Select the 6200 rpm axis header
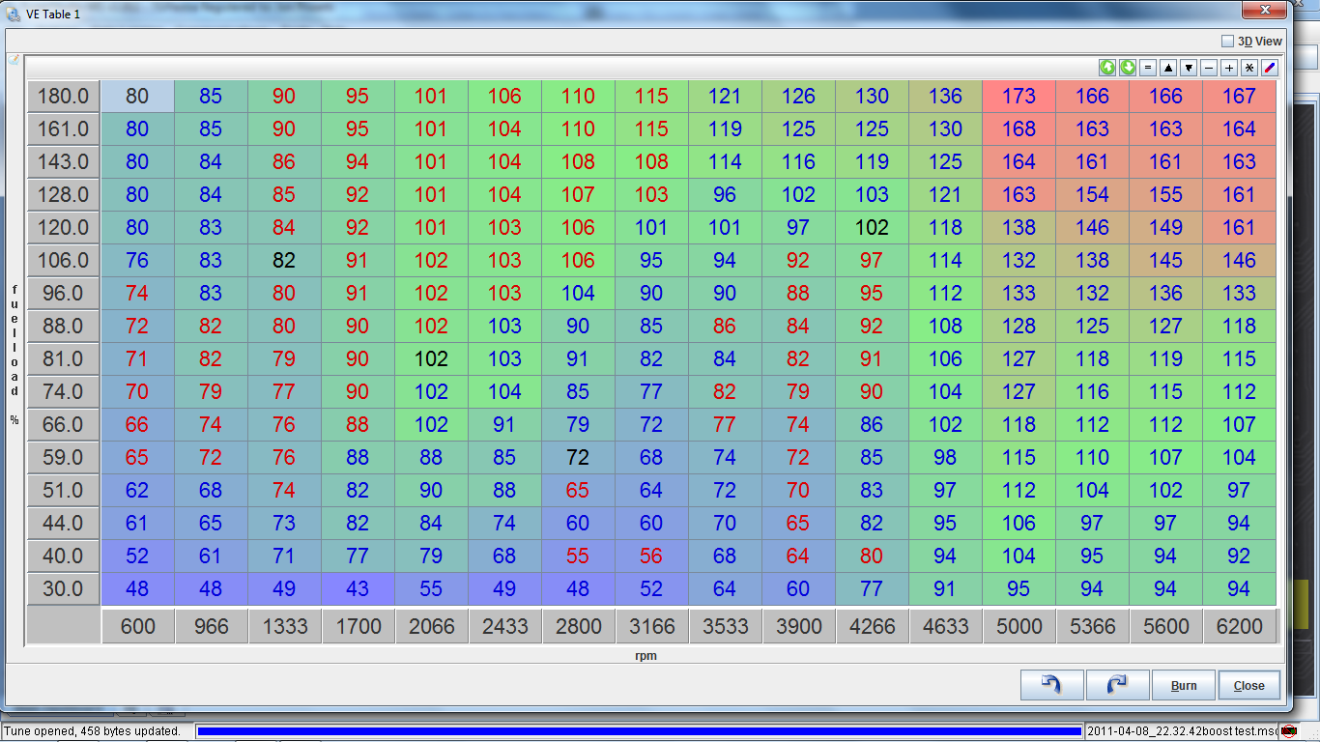The height and width of the screenshot is (742, 1320). coord(1240,626)
